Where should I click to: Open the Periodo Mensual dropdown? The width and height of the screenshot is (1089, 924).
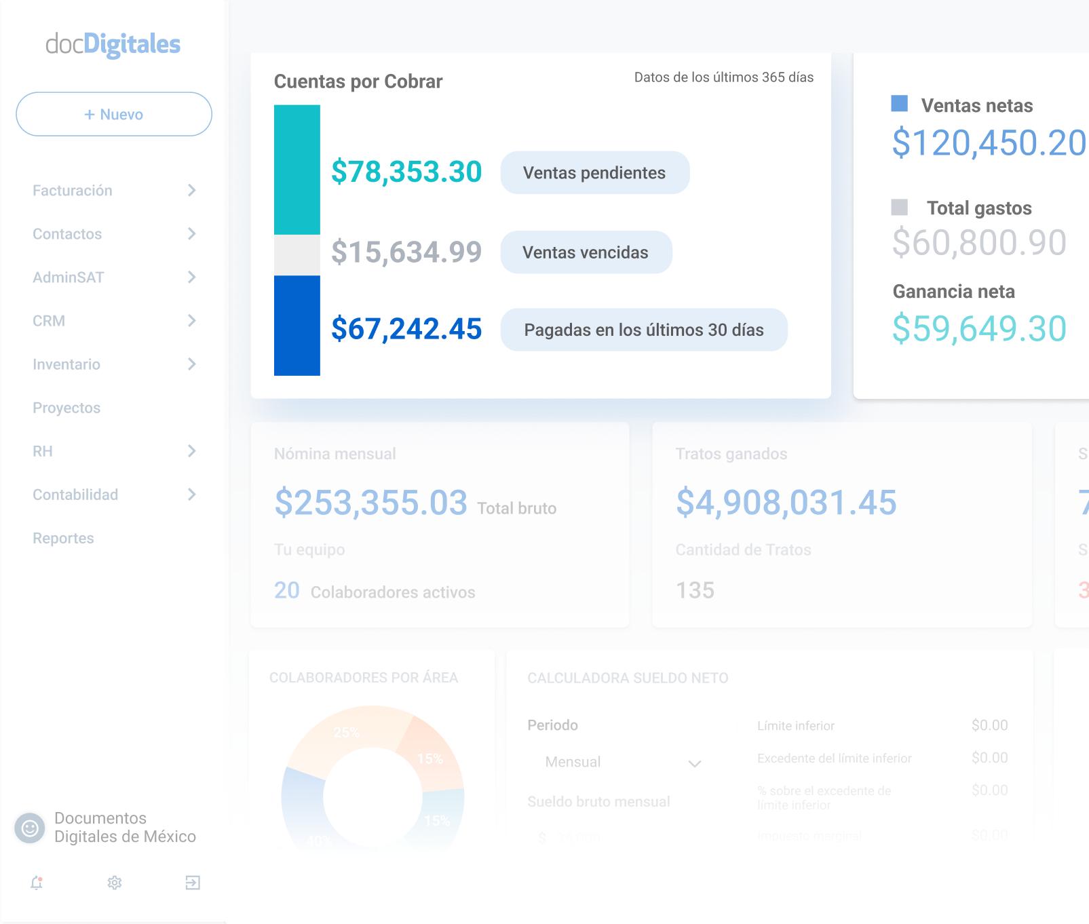[x=623, y=763]
